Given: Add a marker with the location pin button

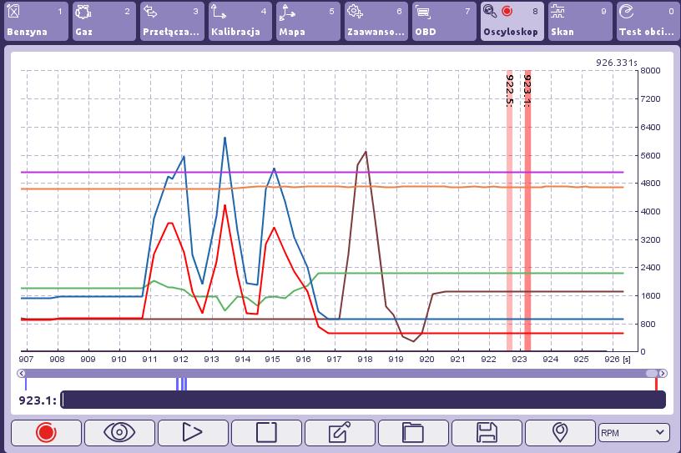Looking at the screenshot, I should pos(560,433).
